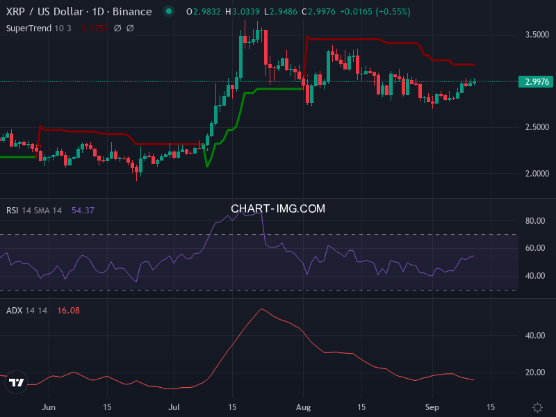
Task: Click SuperTrend red value 3.1757
Action: tap(94, 28)
